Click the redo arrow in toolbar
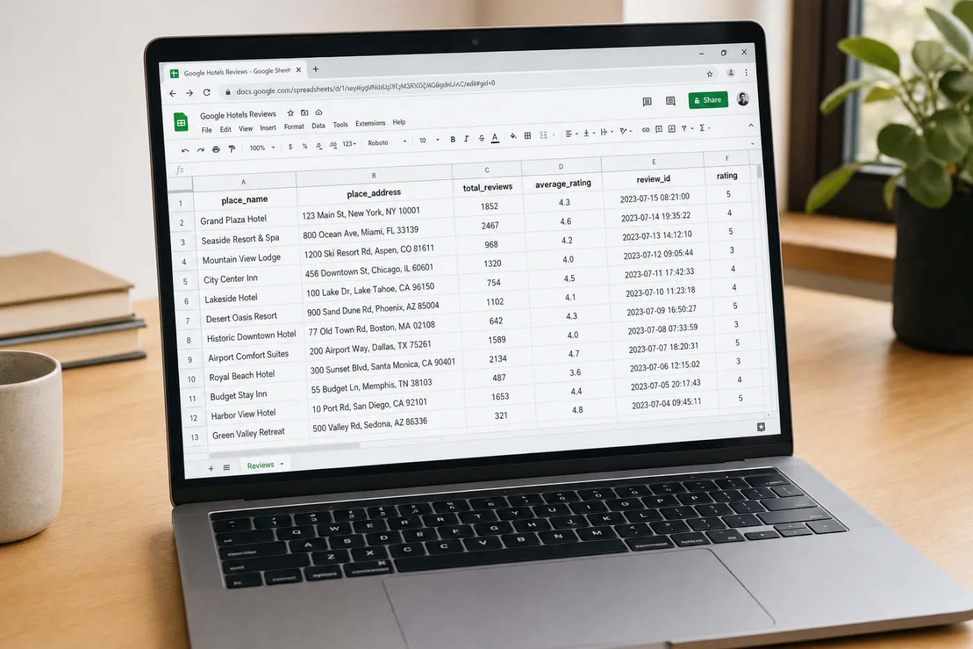Viewport: 973px width, 649px height. point(200,149)
